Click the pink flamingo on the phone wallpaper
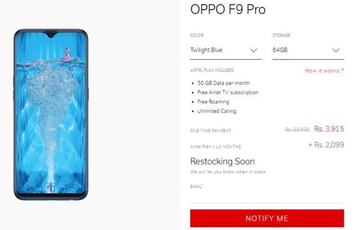This screenshot has width=355, height=230. coord(66,54)
